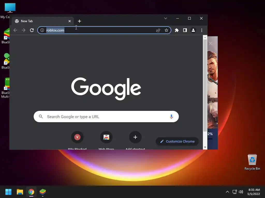Open the Web Store shortcut
The height and width of the screenshot is (198, 265).
[x=106, y=140]
